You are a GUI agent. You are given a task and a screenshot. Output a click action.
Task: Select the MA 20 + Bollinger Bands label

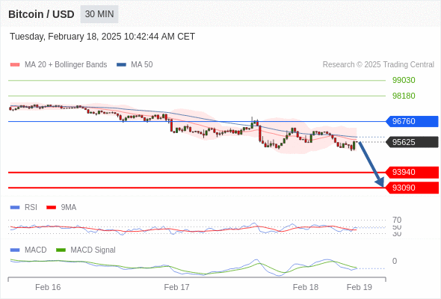pyautogui.click(x=66, y=65)
